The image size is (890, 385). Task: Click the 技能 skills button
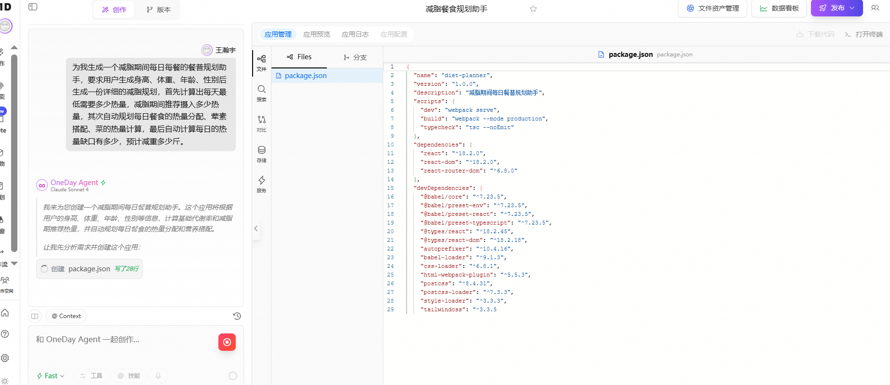[129, 376]
